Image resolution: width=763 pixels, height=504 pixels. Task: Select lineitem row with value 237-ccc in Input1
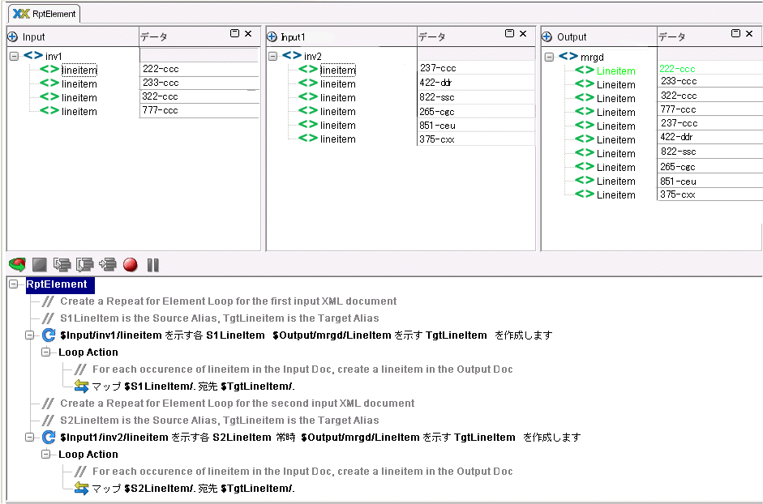point(337,70)
